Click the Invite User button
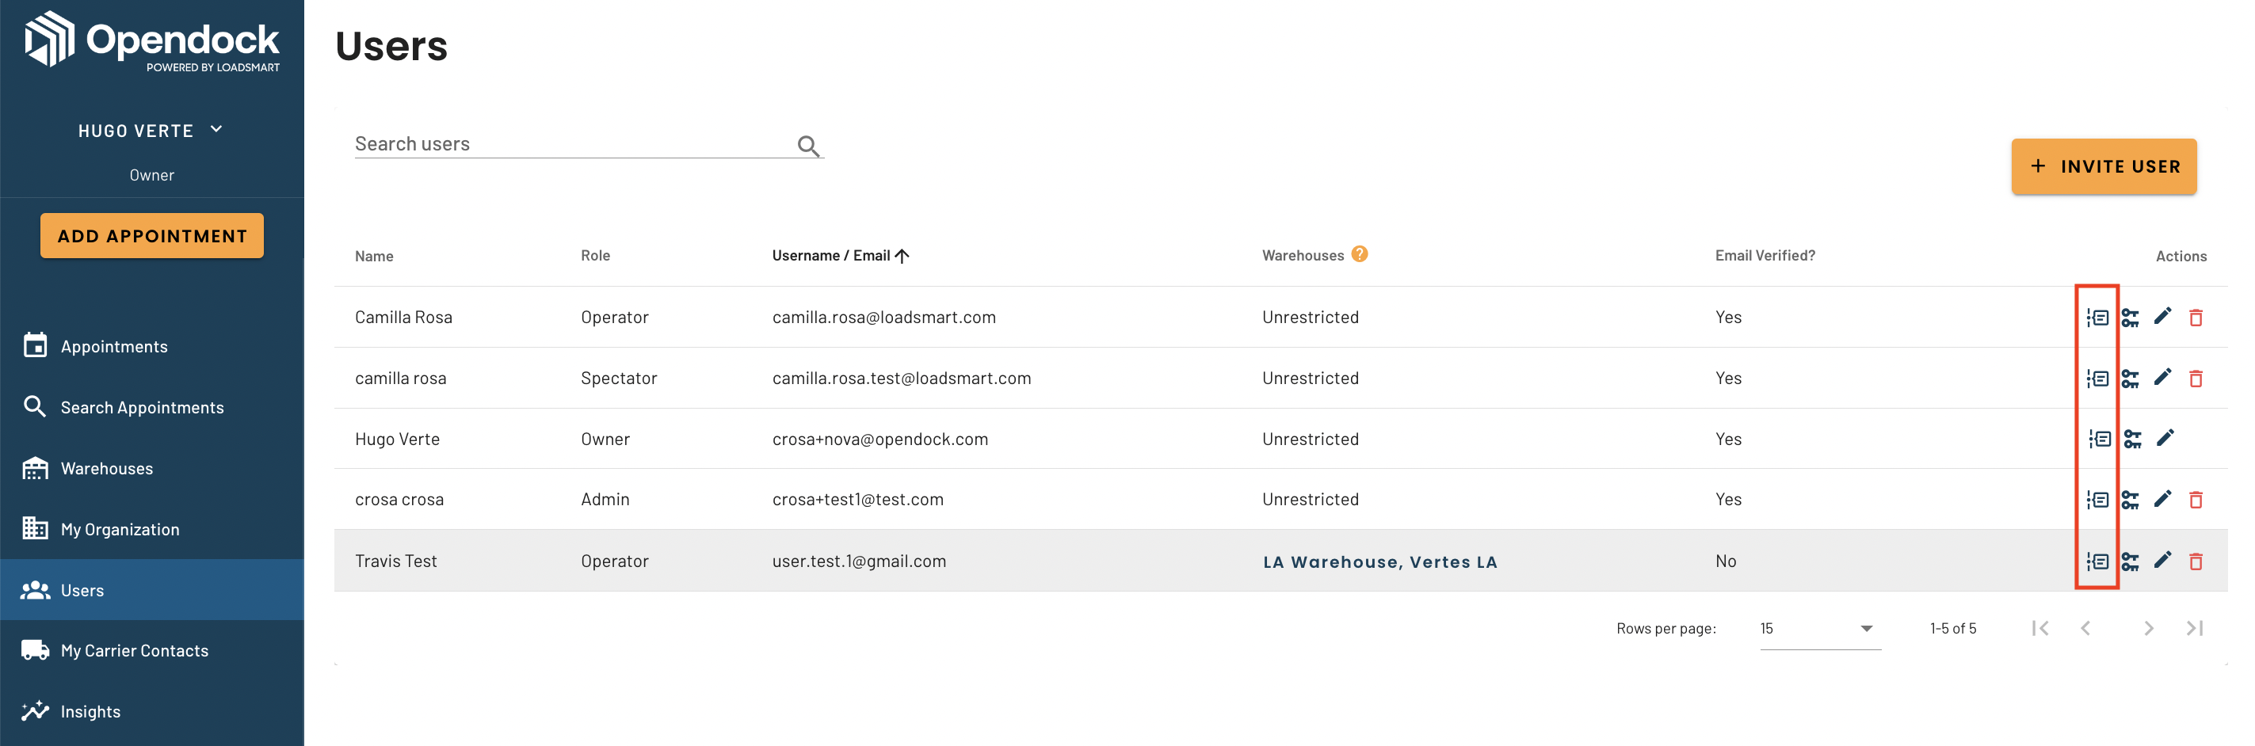 point(2104,166)
